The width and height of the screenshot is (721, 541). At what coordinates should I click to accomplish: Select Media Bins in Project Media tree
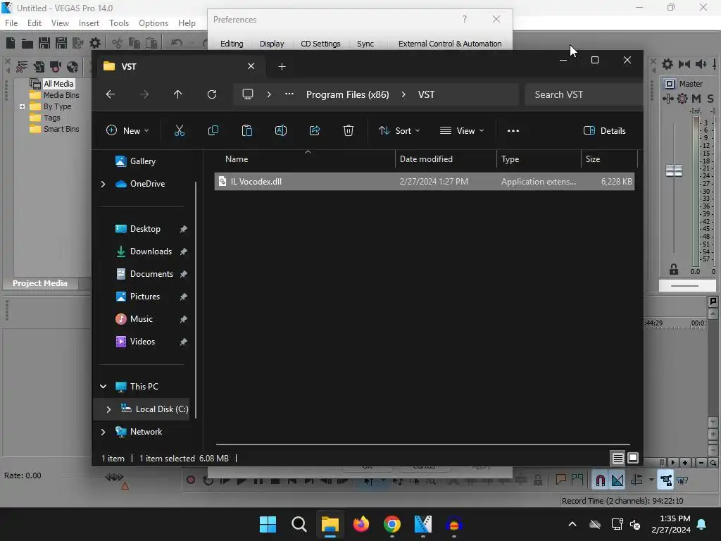[x=61, y=95]
